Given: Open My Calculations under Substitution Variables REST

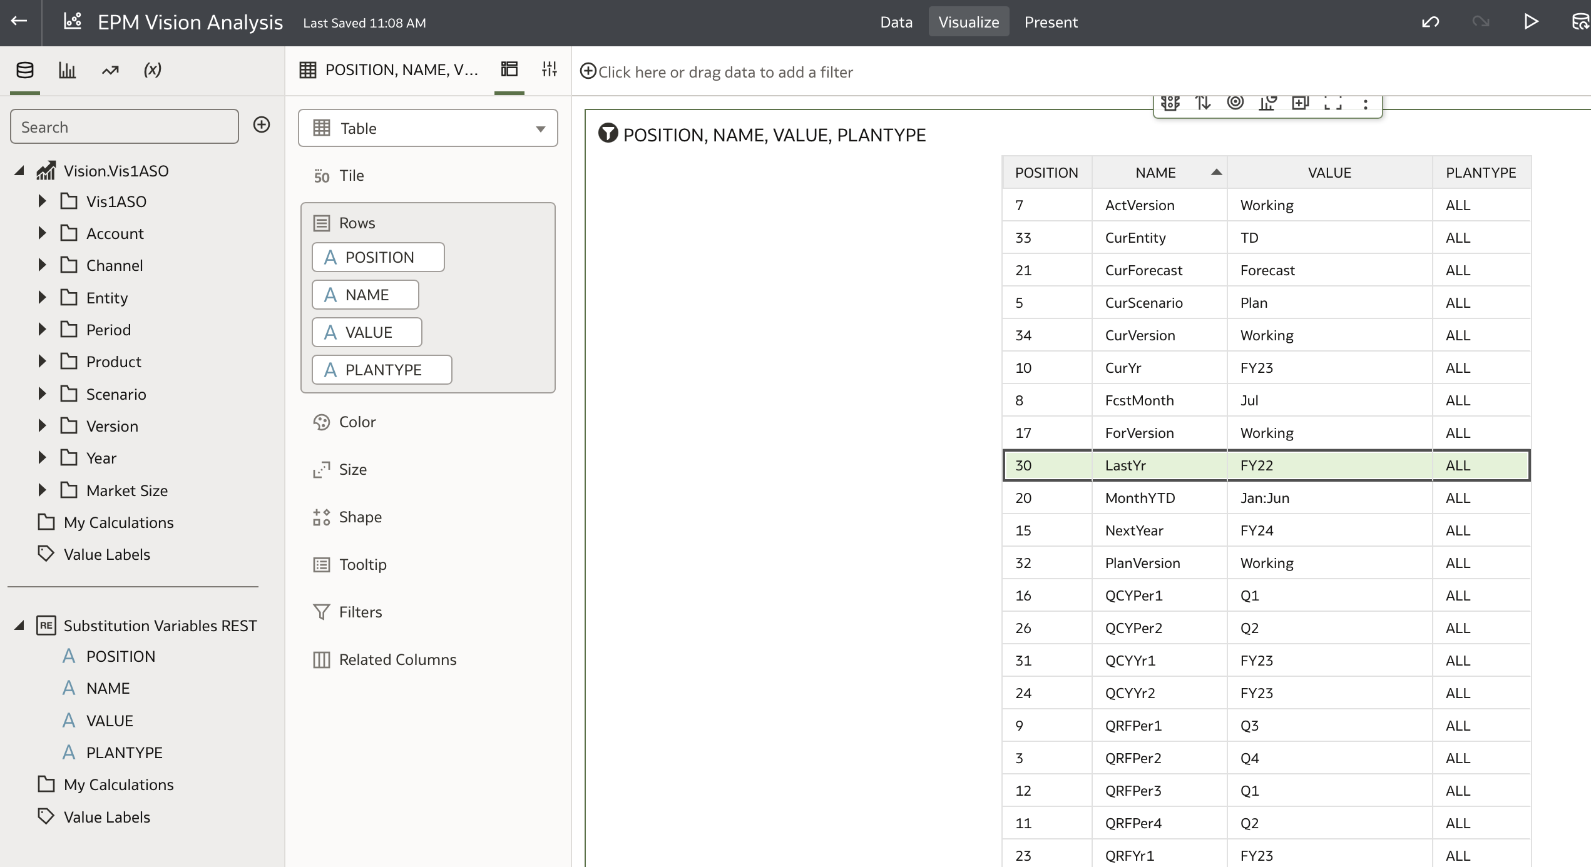Looking at the screenshot, I should click(119, 784).
